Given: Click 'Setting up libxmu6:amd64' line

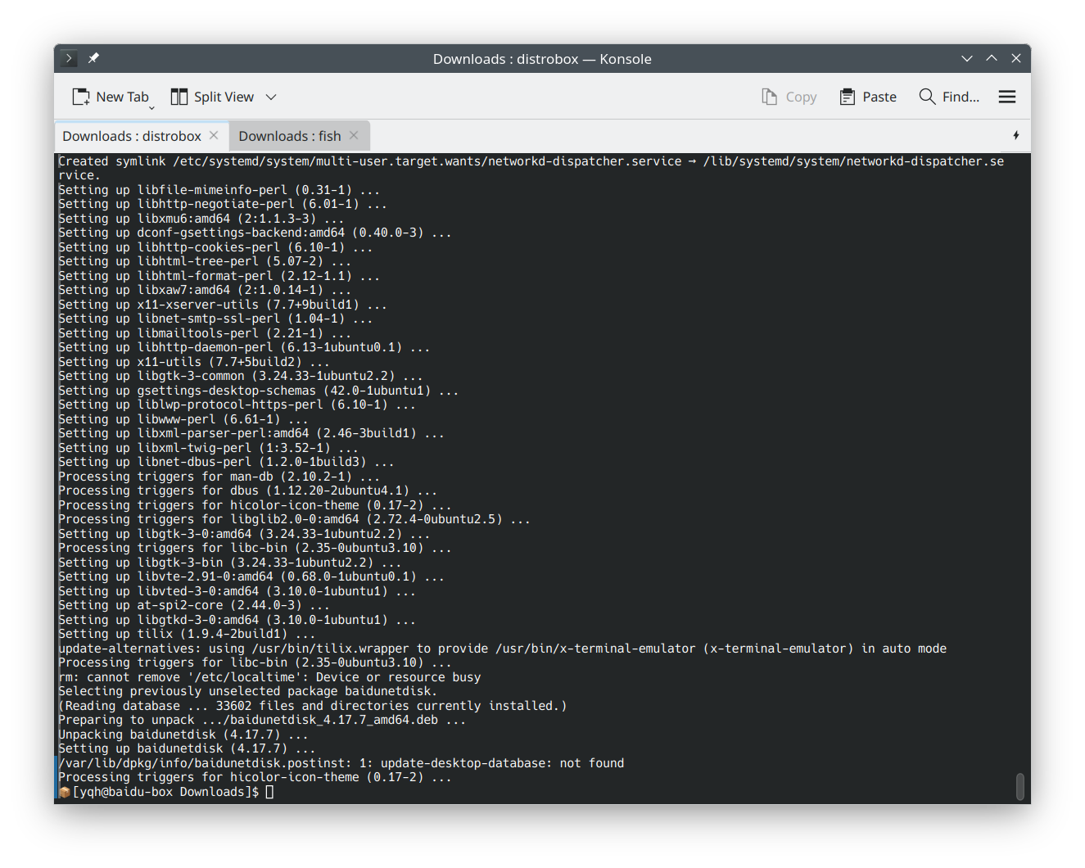Looking at the screenshot, I should click(x=201, y=219).
